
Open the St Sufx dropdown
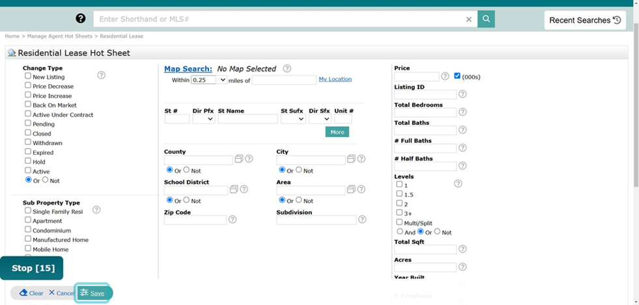point(293,119)
